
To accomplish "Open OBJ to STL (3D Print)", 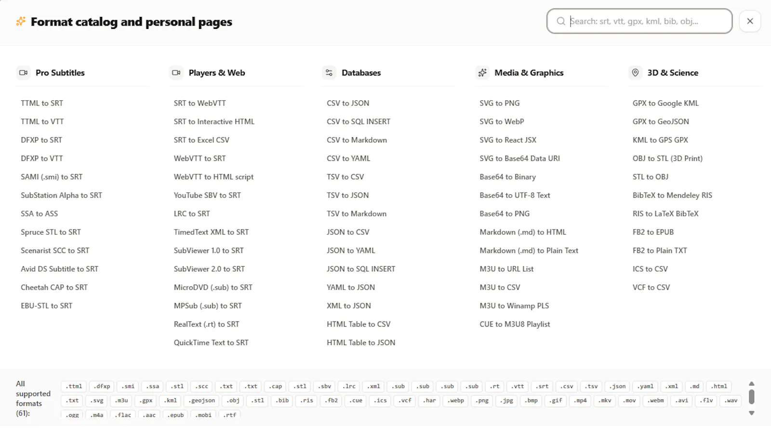I will 667,159.
